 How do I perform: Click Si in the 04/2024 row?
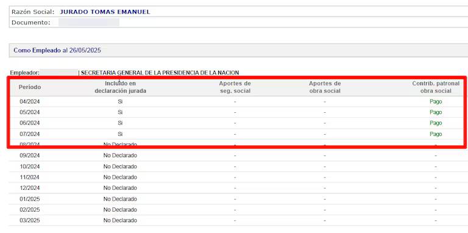[x=120, y=102]
